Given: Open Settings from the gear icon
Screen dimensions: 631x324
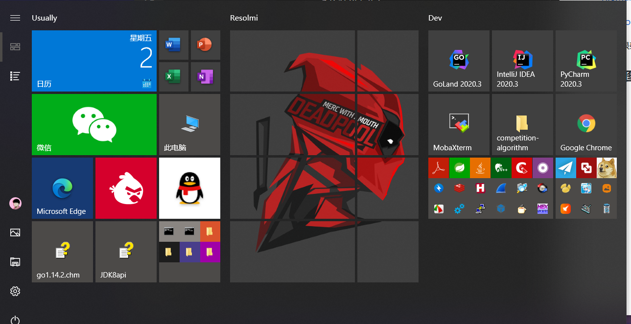Looking at the screenshot, I should pyautogui.click(x=15, y=291).
